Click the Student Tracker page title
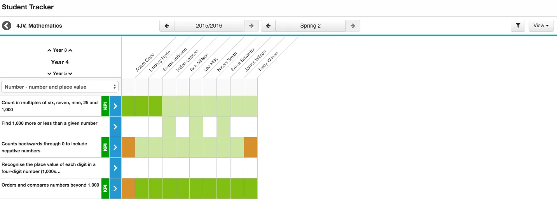This screenshot has height=199, width=557. click(x=28, y=7)
